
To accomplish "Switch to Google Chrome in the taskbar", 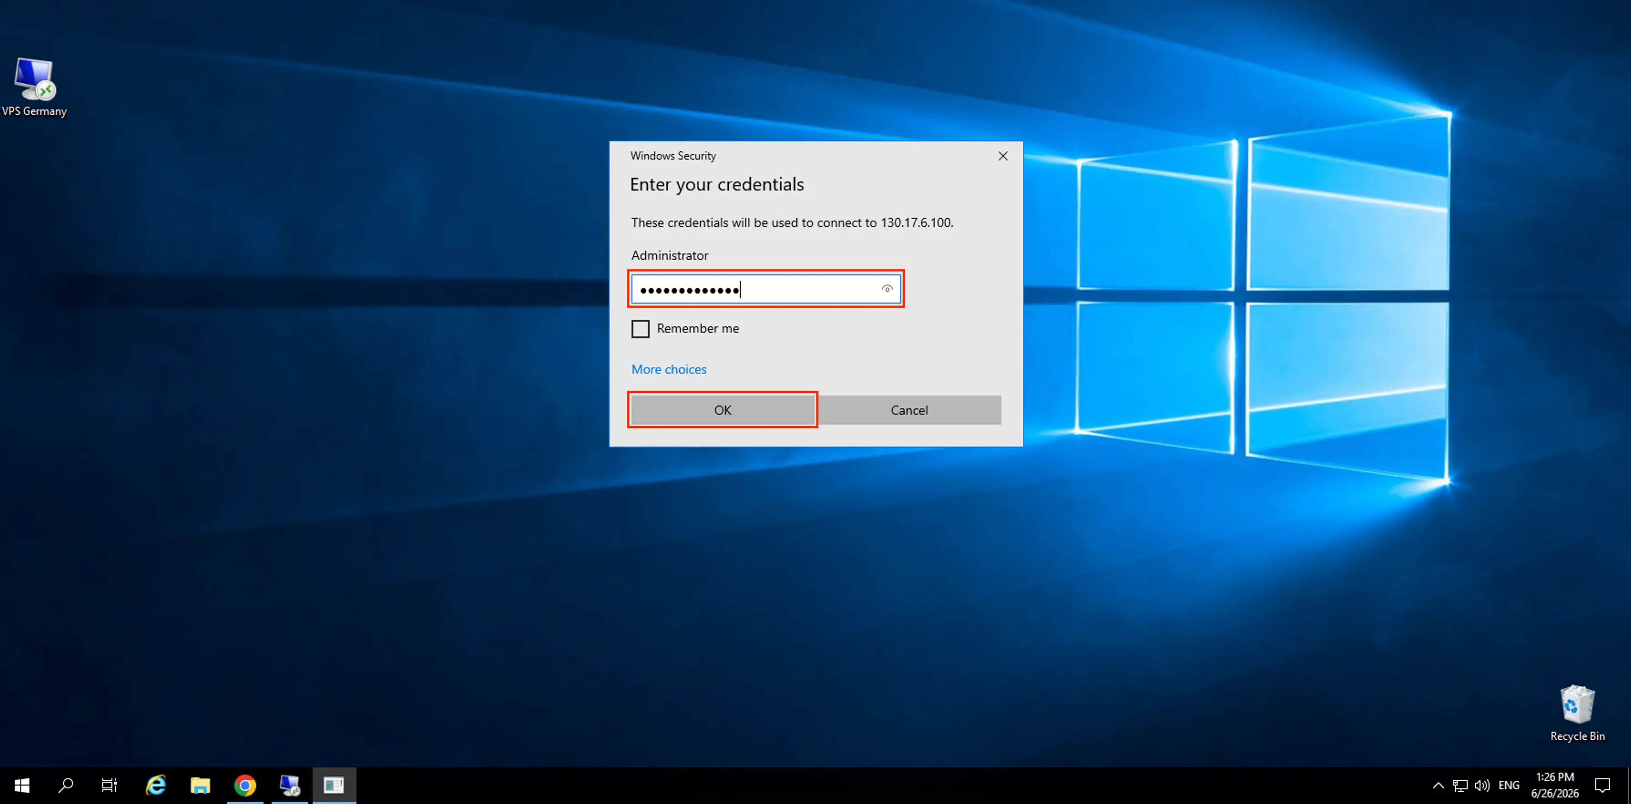I will [245, 786].
